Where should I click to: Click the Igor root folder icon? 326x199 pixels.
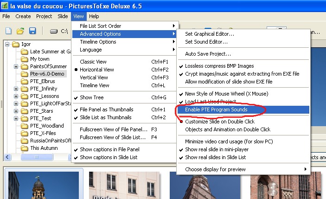click(16, 45)
